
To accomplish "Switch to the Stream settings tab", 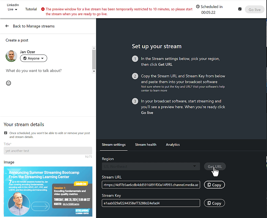I will (114, 145).
